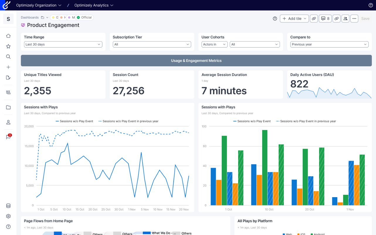Open the flag notifications with red badge

pos(9,137)
